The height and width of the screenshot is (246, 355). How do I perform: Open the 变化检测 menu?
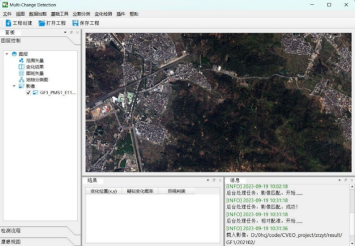click(103, 14)
